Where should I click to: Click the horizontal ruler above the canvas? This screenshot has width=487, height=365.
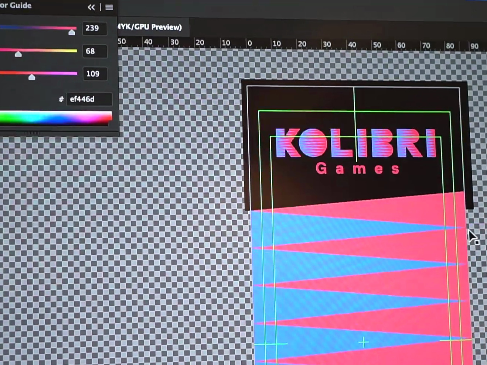point(302,44)
